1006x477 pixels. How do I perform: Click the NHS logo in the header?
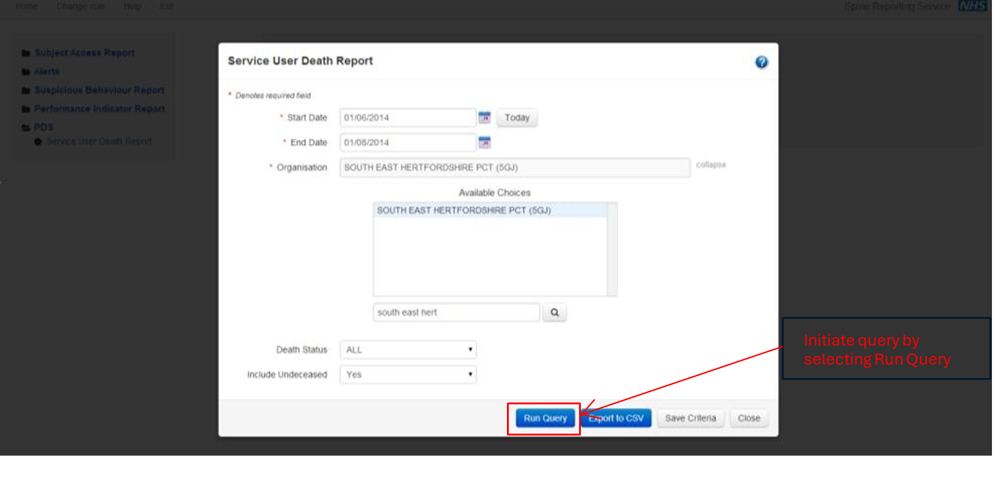(x=972, y=6)
